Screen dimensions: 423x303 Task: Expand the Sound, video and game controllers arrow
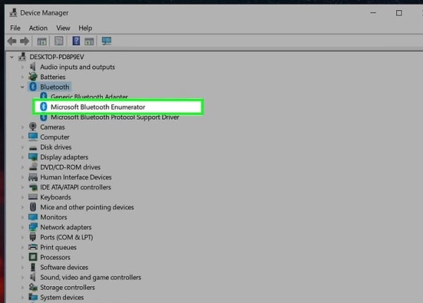[23, 277]
